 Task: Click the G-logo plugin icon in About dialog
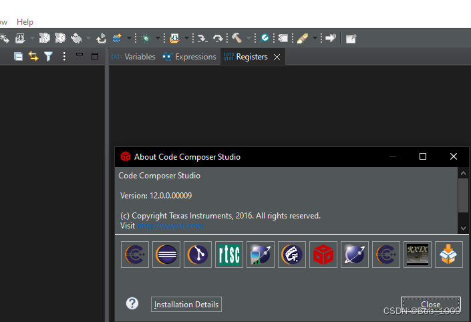292,255
